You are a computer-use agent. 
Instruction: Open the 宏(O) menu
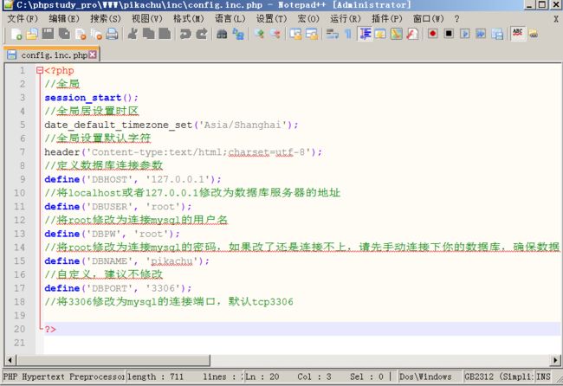click(308, 19)
